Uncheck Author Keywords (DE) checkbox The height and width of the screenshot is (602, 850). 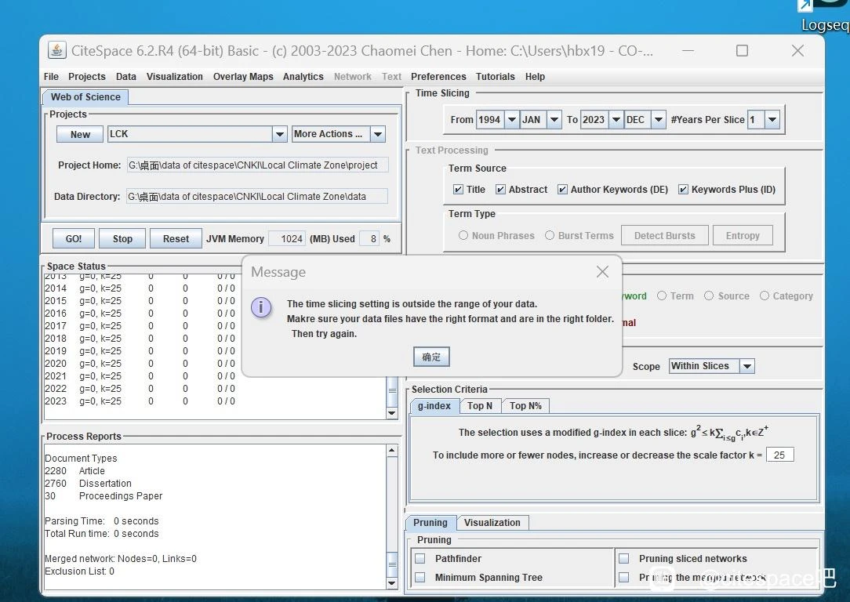(562, 189)
